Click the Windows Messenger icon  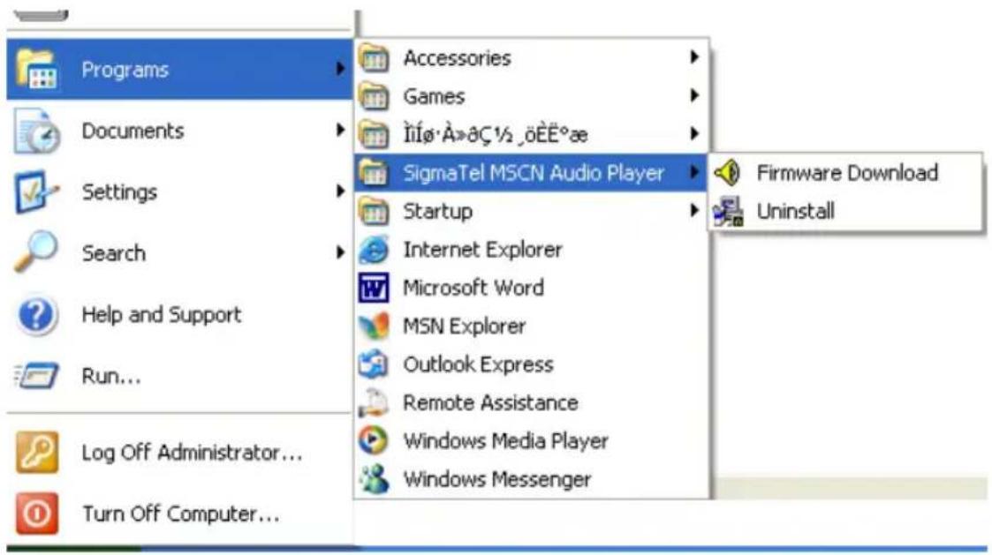coord(374,479)
